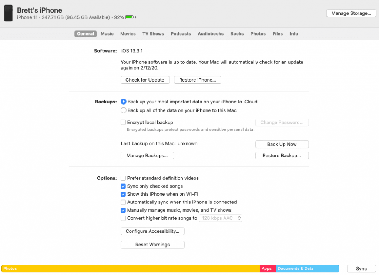Click Reset Warnings button
379x275 pixels.
click(x=152, y=245)
